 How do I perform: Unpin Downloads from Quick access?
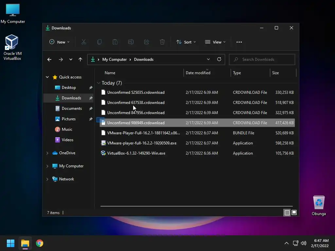[91, 98]
